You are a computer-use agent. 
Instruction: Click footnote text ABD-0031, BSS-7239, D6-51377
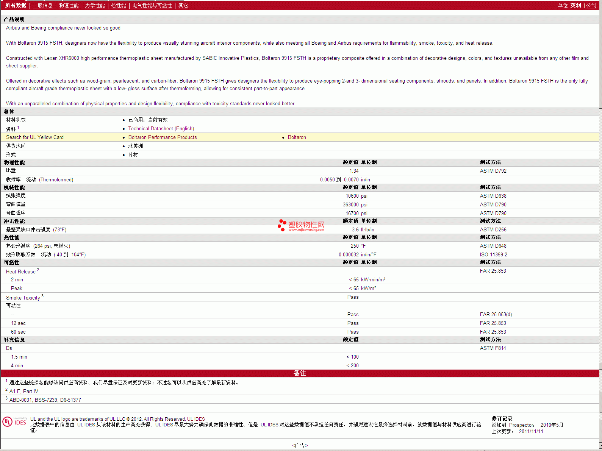click(45, 400)
